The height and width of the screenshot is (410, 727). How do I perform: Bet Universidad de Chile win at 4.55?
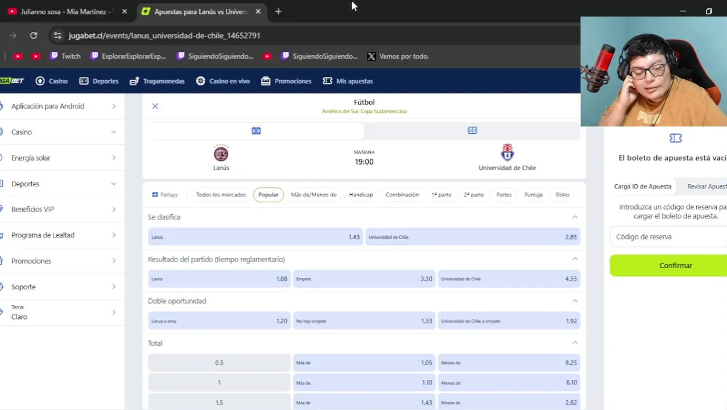(509, 279)
